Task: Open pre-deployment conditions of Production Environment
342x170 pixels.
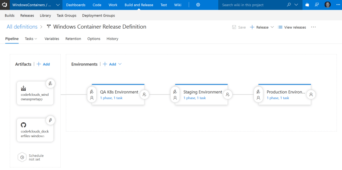Action: click(258, 94)
